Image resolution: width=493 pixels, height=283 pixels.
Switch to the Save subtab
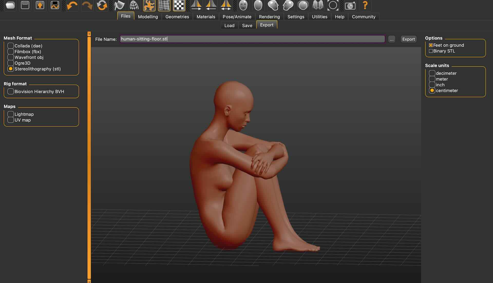coord(247,25)
